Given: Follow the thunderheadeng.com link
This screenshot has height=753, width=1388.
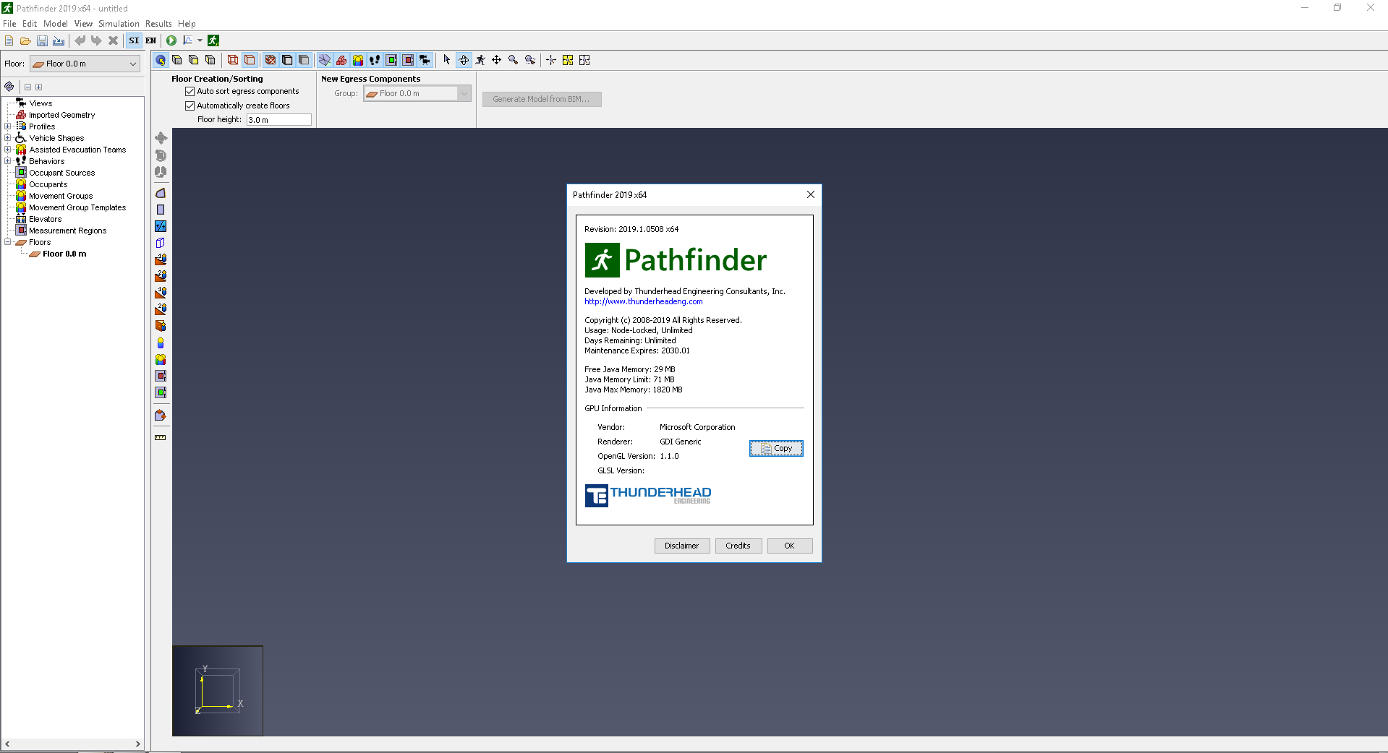Looking at the screenshot, I should coord(644,302).
